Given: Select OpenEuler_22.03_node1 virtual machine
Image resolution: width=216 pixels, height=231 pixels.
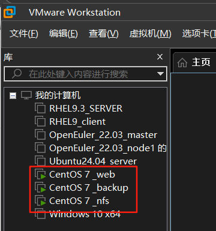Looking at the screenshot, I should click(108, 148).
